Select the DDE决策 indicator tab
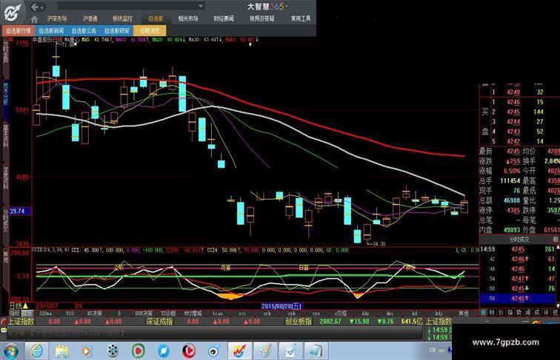560x360 pixels. coord(144,313)
